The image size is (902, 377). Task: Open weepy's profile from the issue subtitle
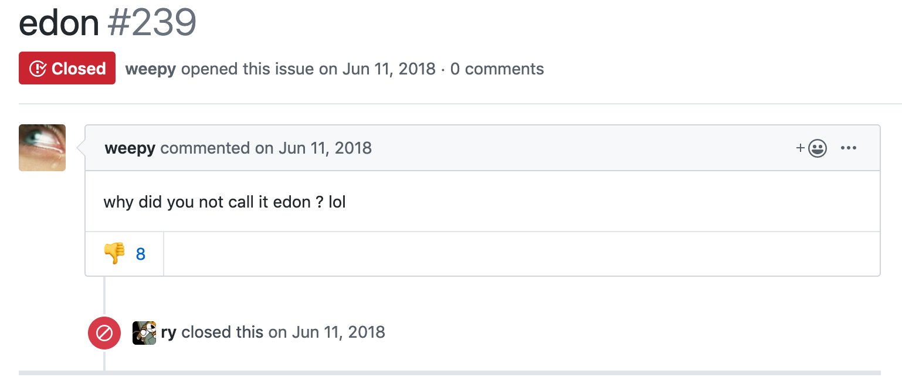[151, 69]
